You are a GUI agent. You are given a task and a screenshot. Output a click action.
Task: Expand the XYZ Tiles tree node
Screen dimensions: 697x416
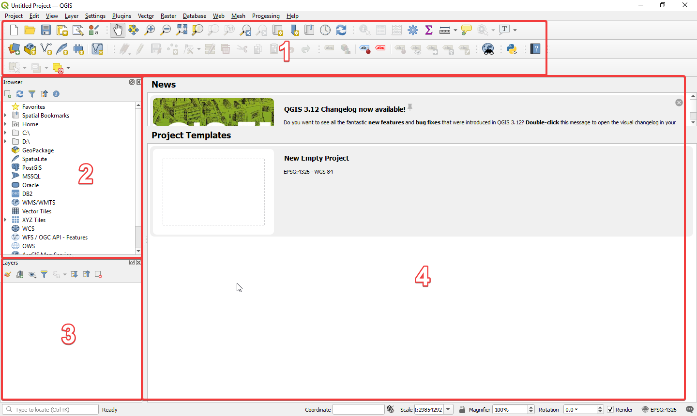point(5,220)
